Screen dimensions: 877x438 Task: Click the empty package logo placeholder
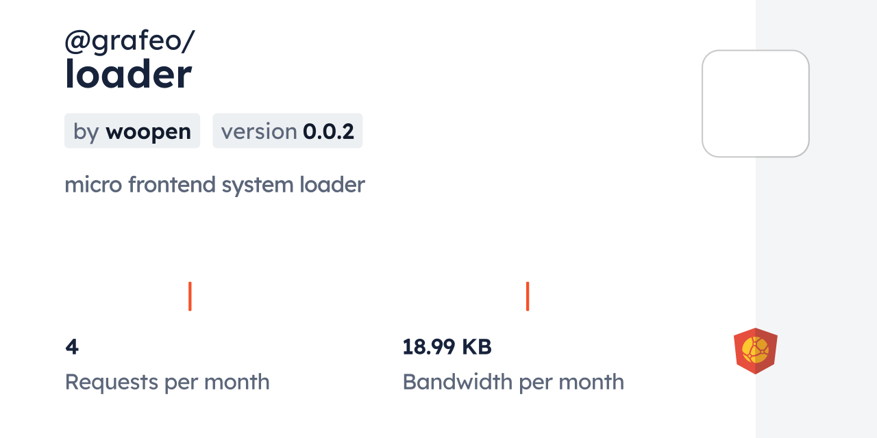pyautogui.click(x=755, y=103)
